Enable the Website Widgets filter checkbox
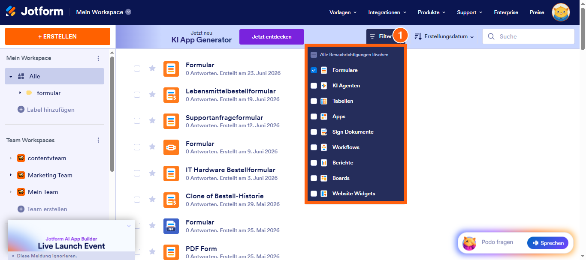The height and width of the screenshot is (260, 586). [314, 194]
